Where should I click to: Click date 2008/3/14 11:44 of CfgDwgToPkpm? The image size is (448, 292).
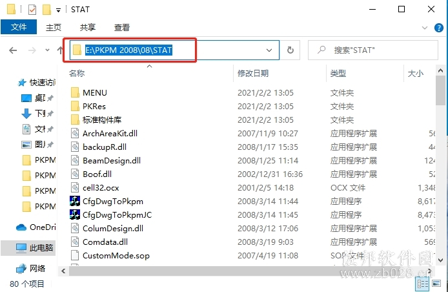coord(268,202)
